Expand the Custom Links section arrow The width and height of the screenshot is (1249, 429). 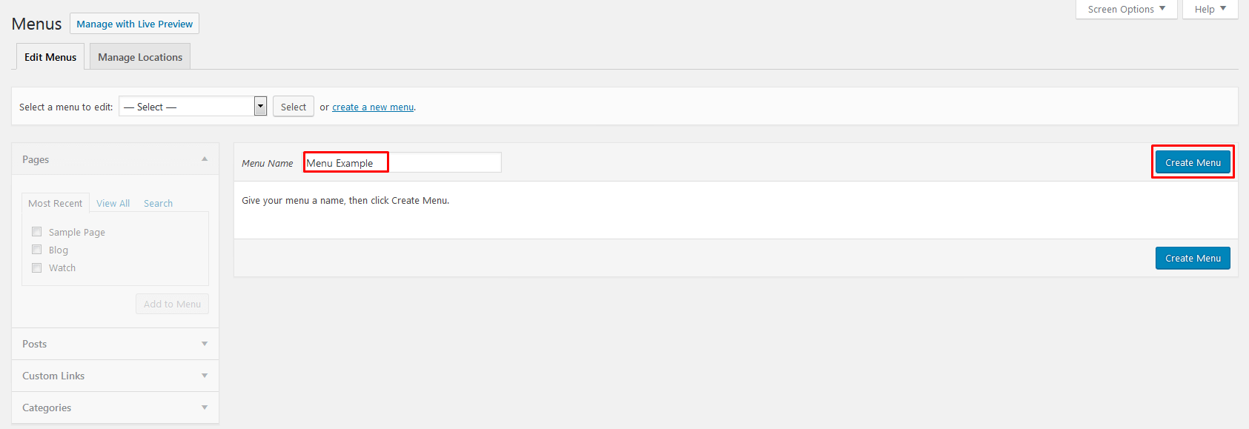click(x=205, y=376)
